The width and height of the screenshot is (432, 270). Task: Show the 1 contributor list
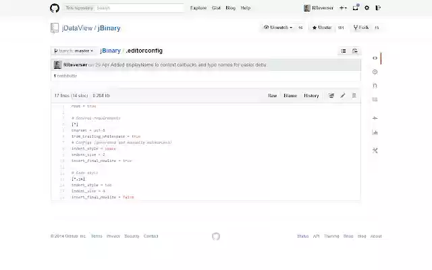[x=65, y=76]
